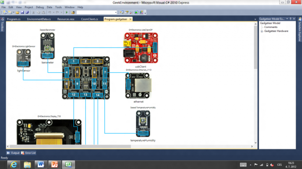
Task: Select the ethernet module on designer
Action: pos(138,86)
